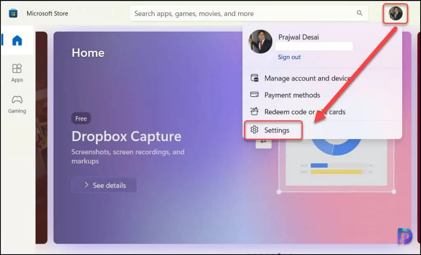Image resolution: width=421 pixels, height=255 pixels.
Task: Click the Free price badge
Action: point(81,118)
